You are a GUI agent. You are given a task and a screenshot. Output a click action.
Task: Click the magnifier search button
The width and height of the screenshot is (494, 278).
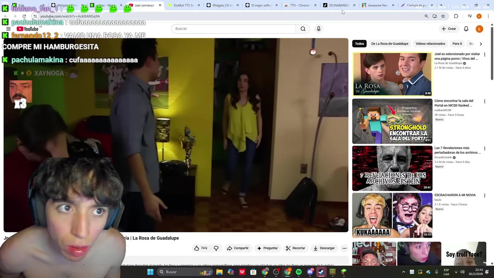tap(303, 29)
